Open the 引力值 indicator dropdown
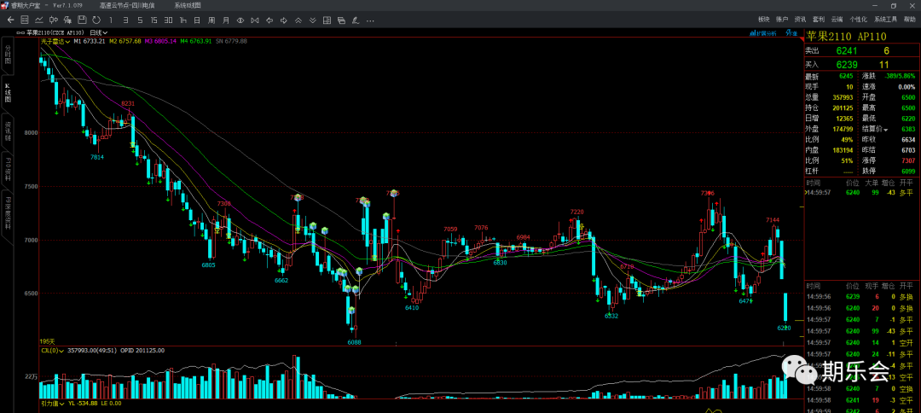 pos(52,404)
